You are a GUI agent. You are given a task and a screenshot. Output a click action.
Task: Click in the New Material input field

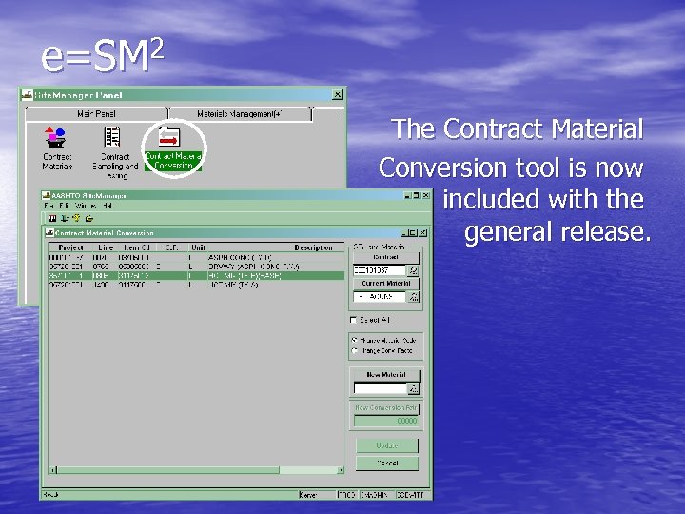pos(380,388)
